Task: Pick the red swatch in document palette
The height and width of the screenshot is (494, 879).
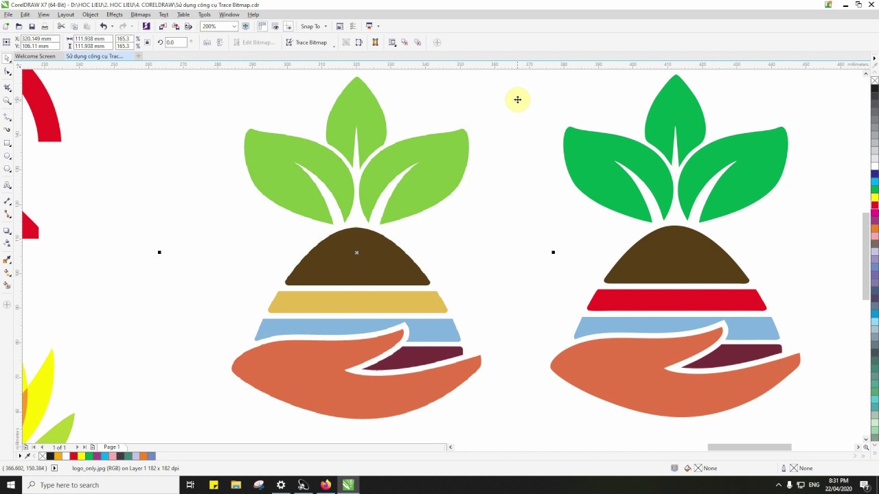Action: click(x=73, y=456)
